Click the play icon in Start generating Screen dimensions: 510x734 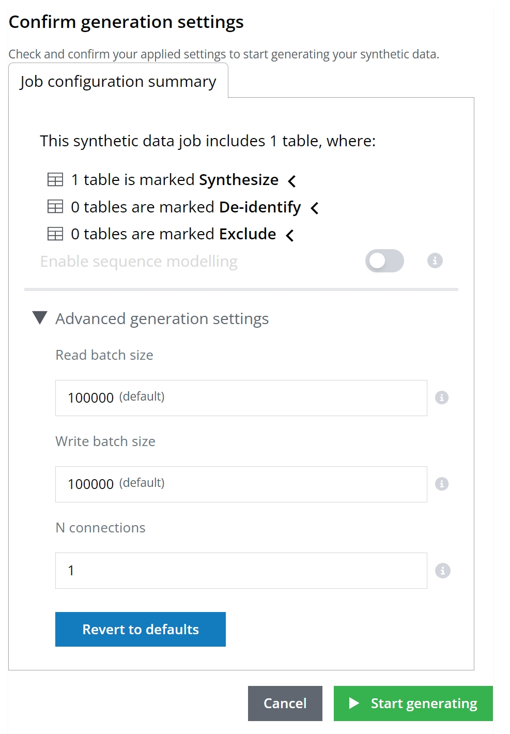point(354,703)
